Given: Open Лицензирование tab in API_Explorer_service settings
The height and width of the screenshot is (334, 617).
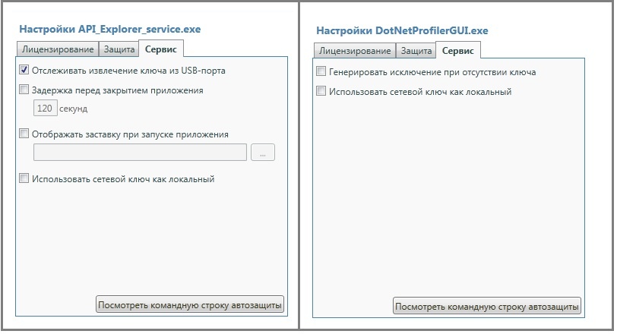Looking at the screenshot, I should 59,49.
